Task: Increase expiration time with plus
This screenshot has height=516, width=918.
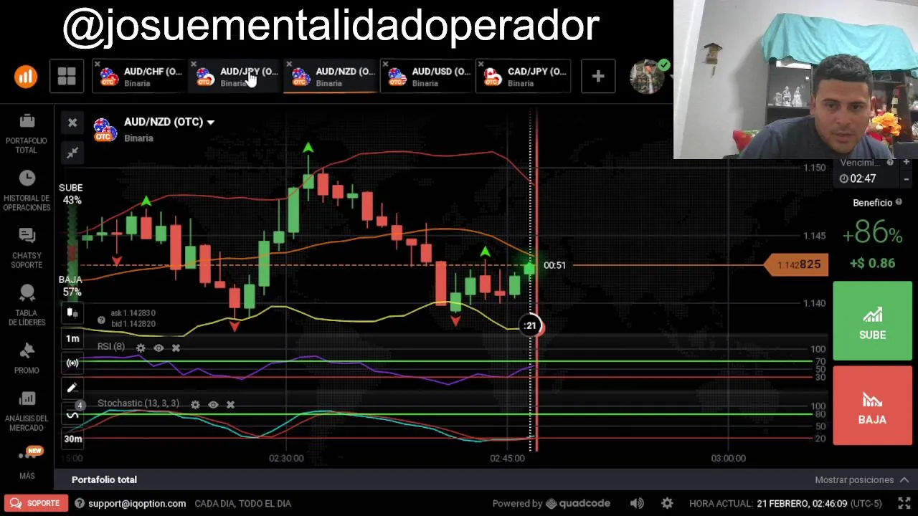Action: (906, 163)
